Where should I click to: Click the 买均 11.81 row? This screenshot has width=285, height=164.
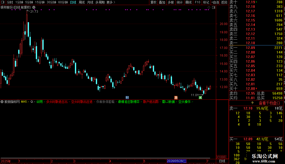242,98
